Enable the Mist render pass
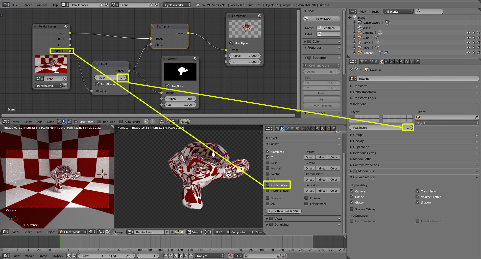Viewport: 481px width, 259px height. point(268,163)
